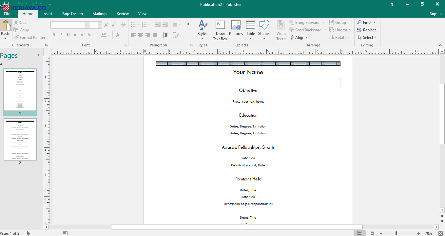Open the Select dropdown menu
This screenshot has height=236, width=445.
pyautogui.click(x=367, y=37)
